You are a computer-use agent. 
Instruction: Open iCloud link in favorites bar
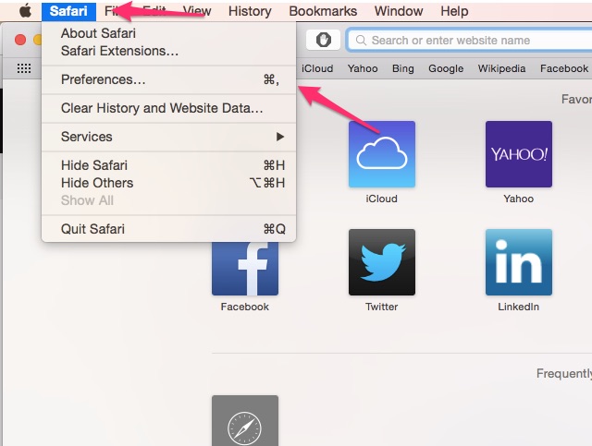click(317, 68)
